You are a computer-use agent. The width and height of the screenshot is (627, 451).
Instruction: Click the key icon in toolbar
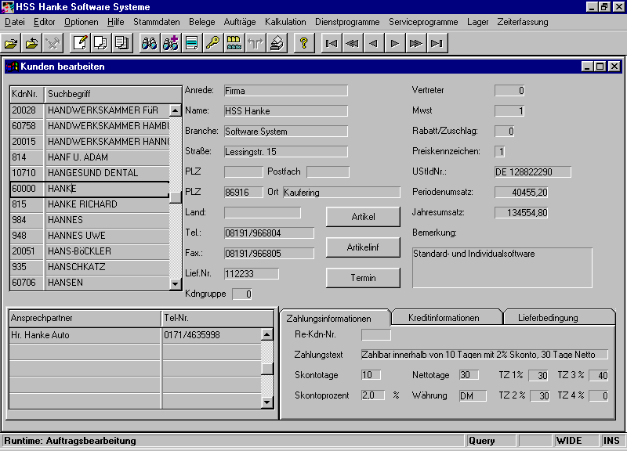coord(212,43)
